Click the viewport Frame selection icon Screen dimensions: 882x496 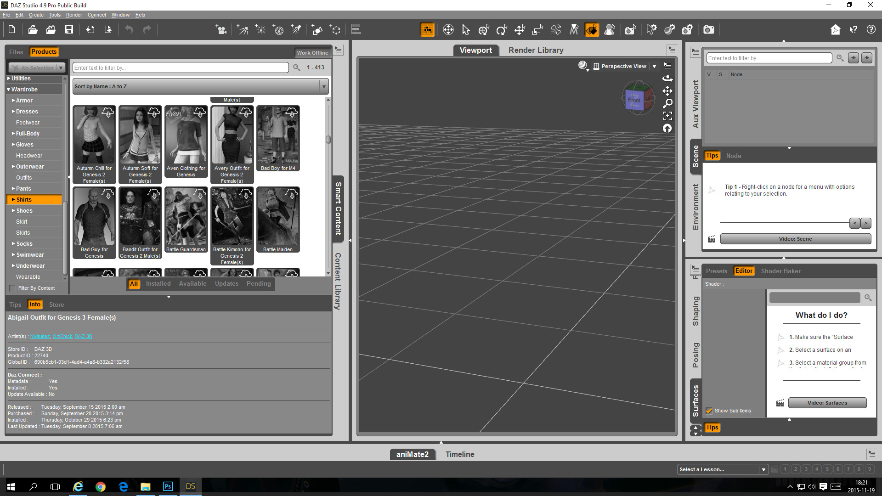click(667, 116)
